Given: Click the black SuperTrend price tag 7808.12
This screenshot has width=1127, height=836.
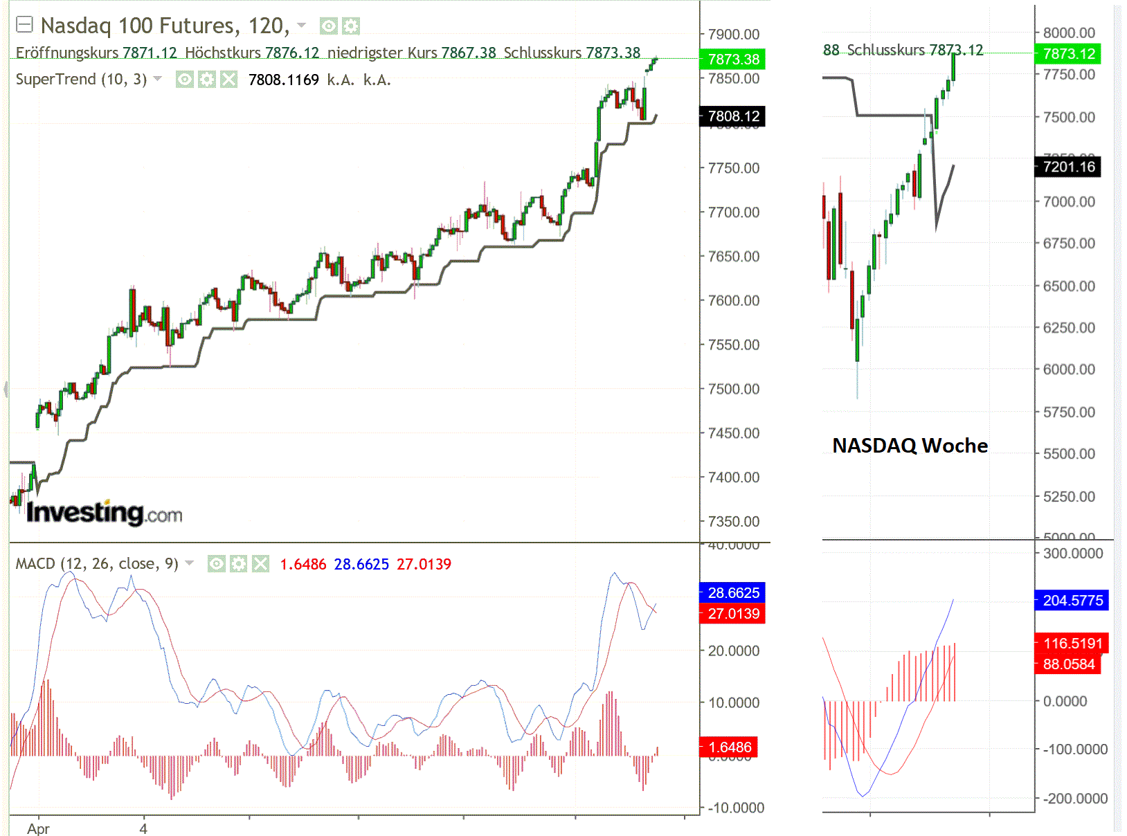Looking at the screenshot, I should click(734, 116).
